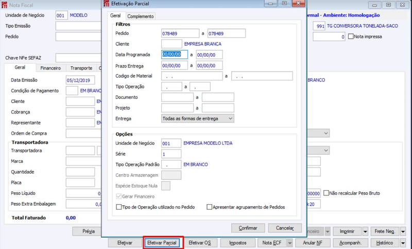Toggle the Nota impressa checkbox

(x=351, y=37)
